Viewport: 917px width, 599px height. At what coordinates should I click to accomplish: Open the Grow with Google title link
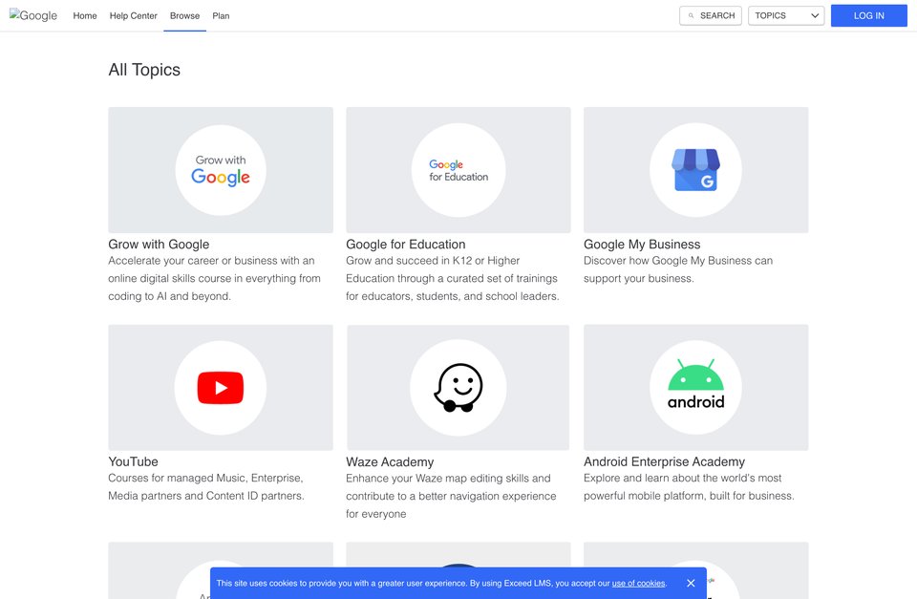coord(159,245)
